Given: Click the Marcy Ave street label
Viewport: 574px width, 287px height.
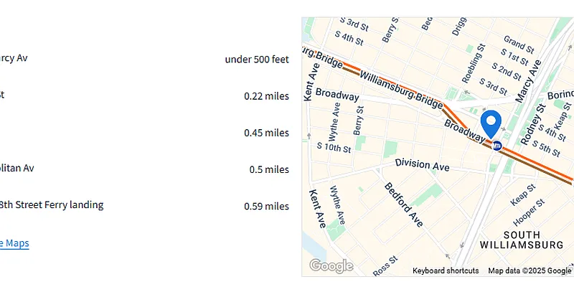Looking at the screenshot, I should pos(527,80).
